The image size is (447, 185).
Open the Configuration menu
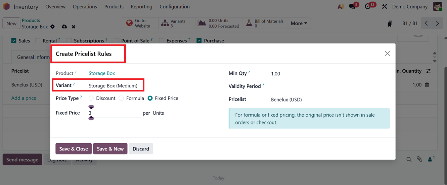174,6
